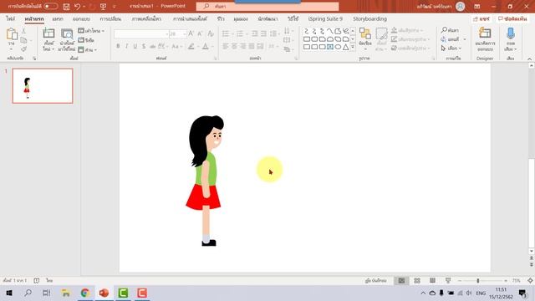Select the triangle shape in shapes gallery
This screenshot has height=301, width=535.
click(345, 47)
